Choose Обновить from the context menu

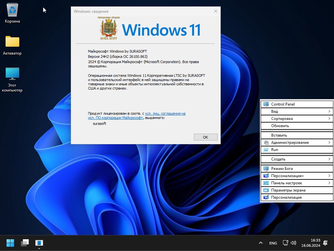(x=280, y=126)
